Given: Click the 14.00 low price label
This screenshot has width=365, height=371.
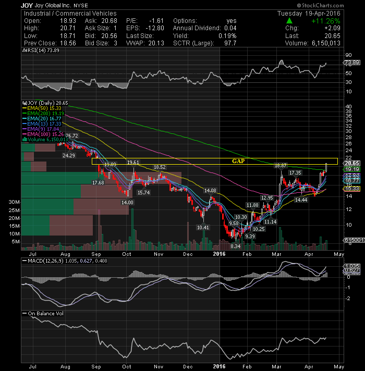Looking at the screenshot, I should click(x=127, y=202).
